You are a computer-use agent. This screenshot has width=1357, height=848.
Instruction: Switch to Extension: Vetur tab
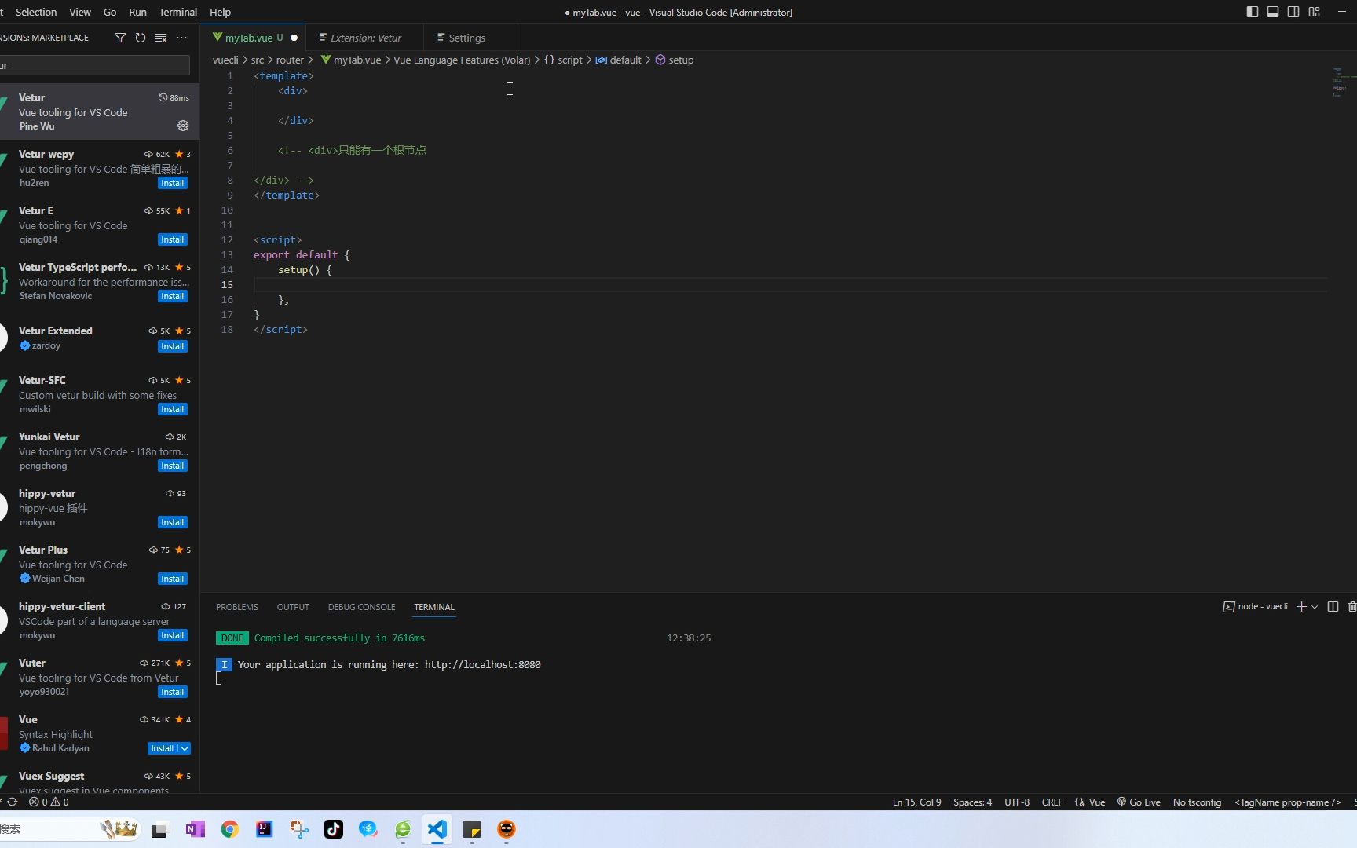365,38
